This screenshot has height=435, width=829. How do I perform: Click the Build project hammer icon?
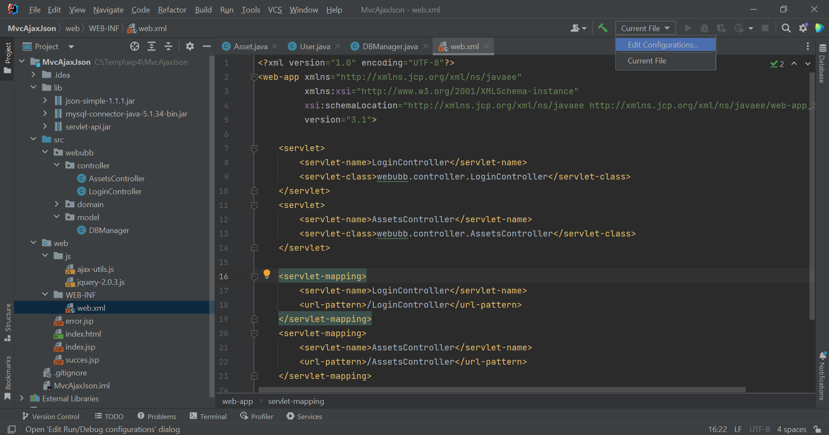pyautogui.click(x=603, y=28)
